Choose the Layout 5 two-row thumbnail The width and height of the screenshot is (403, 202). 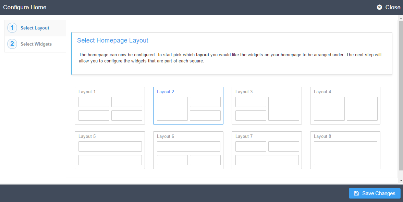point(110,150)
